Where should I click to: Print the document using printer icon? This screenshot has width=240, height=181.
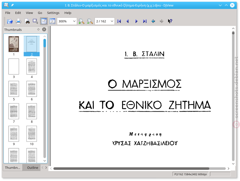(x=18, y=21)
